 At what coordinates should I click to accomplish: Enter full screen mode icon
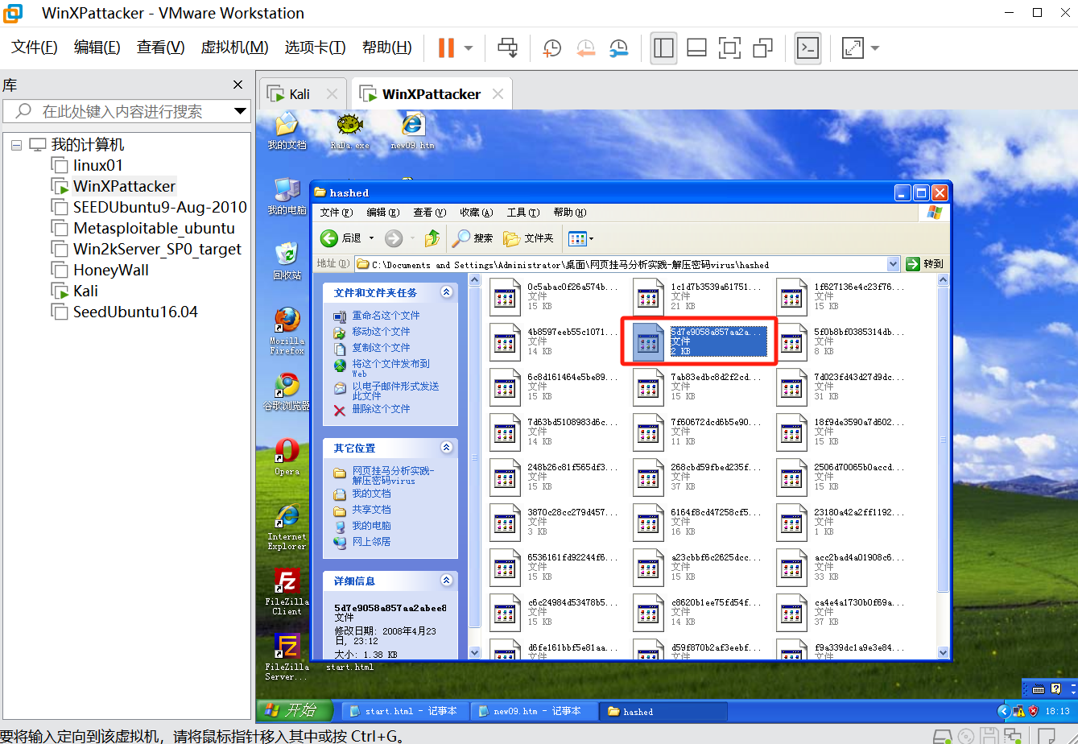(x=729, y=48)
